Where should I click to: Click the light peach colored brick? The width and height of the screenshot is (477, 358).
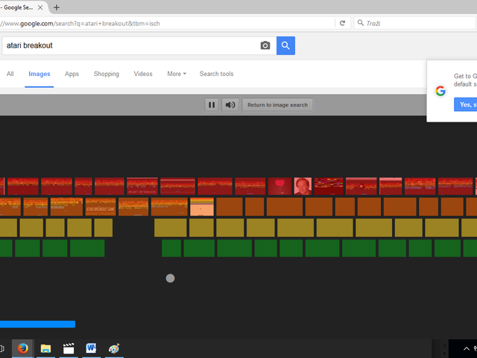pyautogui.click(x=202, y=207)
